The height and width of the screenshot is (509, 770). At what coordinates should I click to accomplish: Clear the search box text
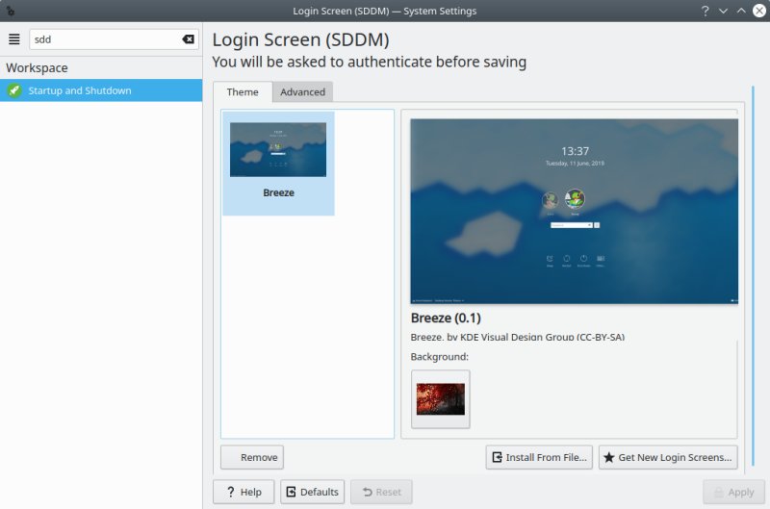click(188, 39)
